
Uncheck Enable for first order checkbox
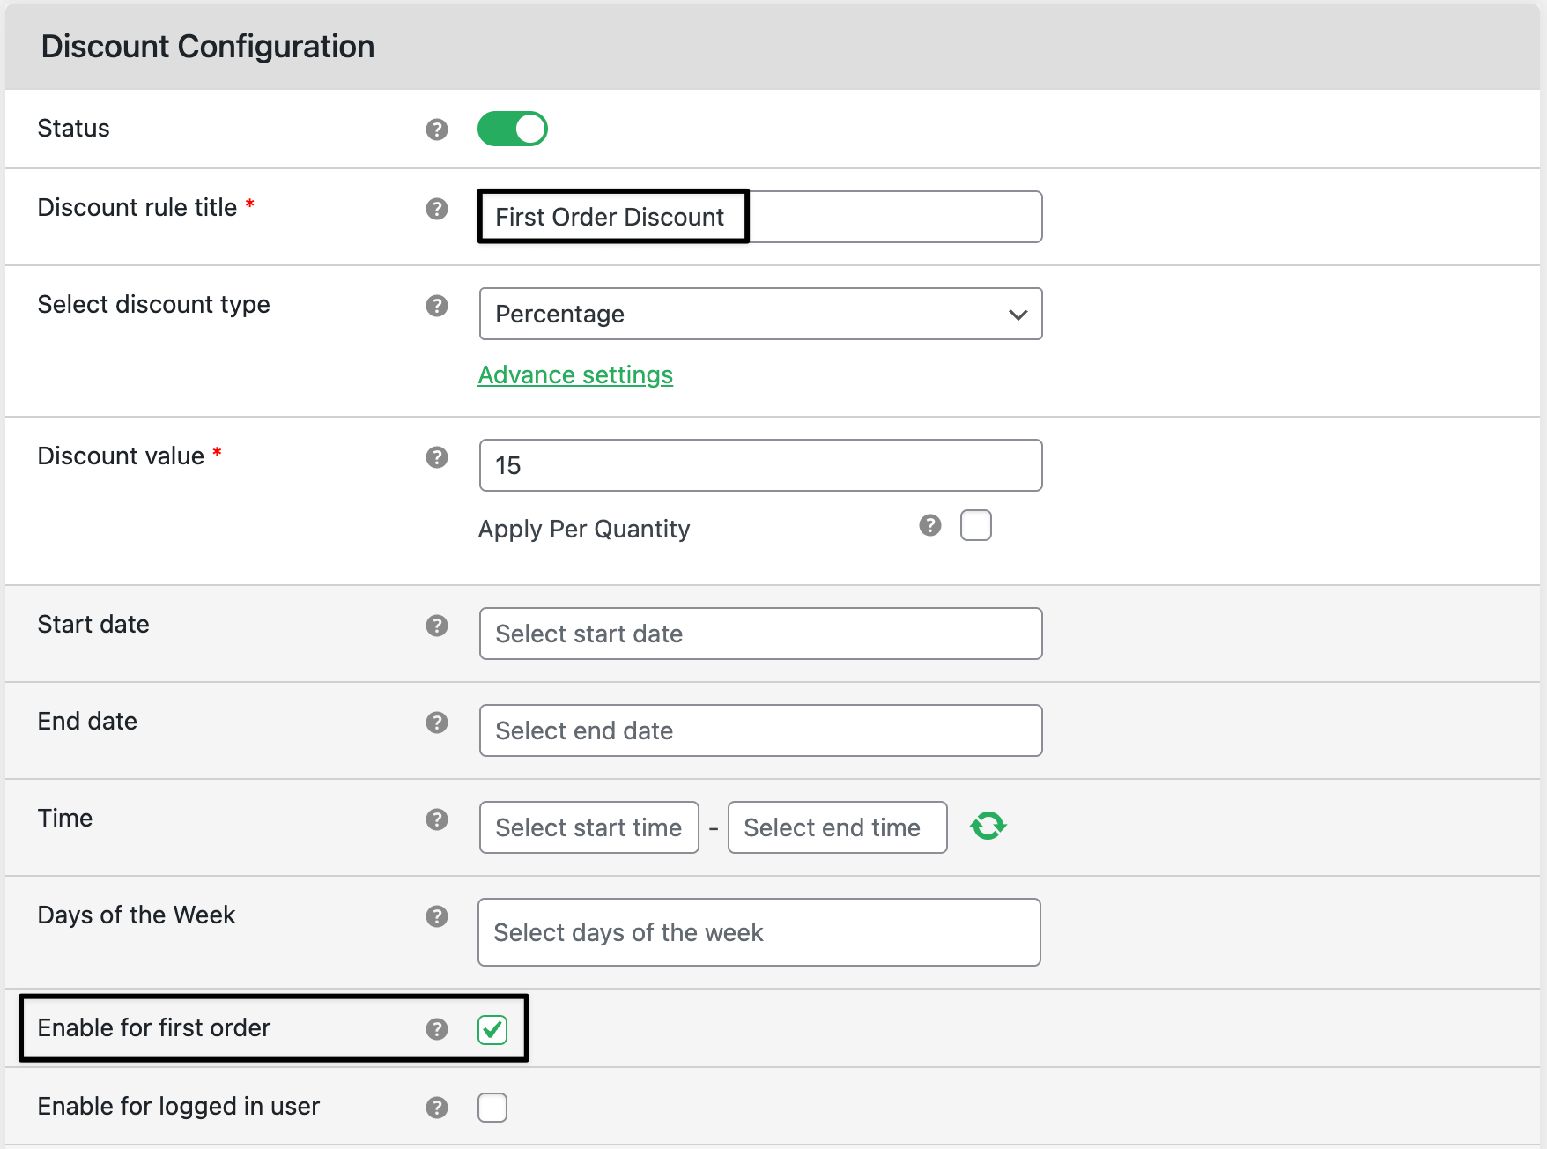[492, 1029]
